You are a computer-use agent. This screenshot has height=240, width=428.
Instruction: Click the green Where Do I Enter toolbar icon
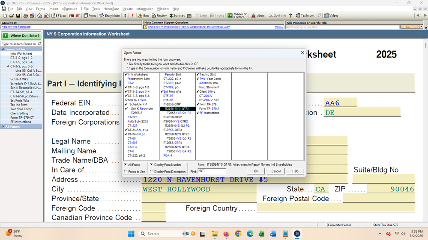tap(230, 16)
